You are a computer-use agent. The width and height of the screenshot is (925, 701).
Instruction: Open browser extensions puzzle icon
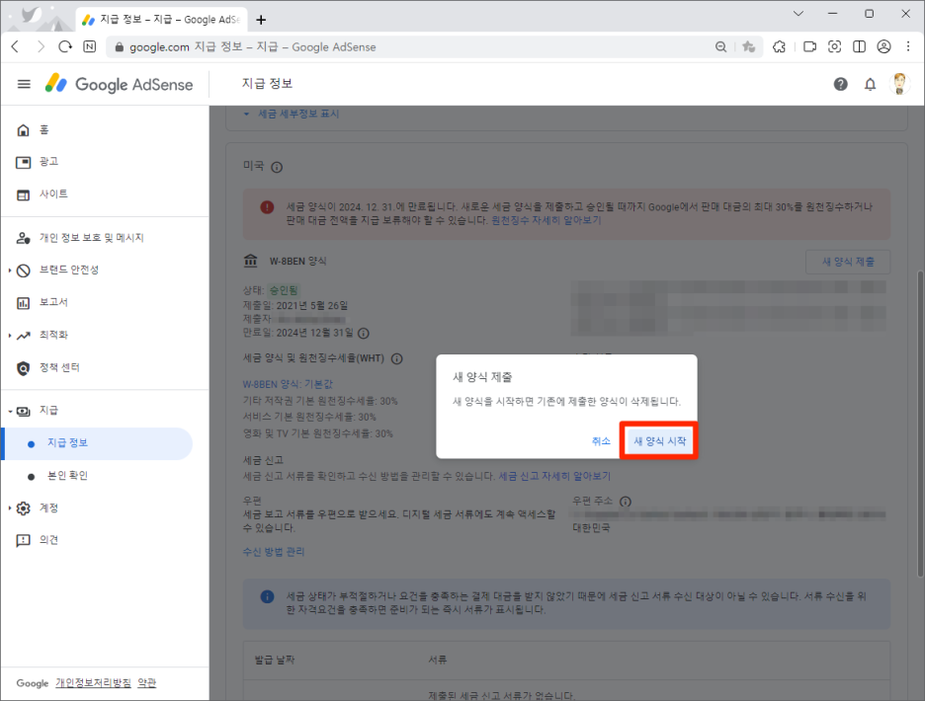(780, 46)
